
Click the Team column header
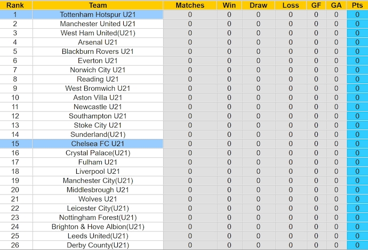[98, 5]
